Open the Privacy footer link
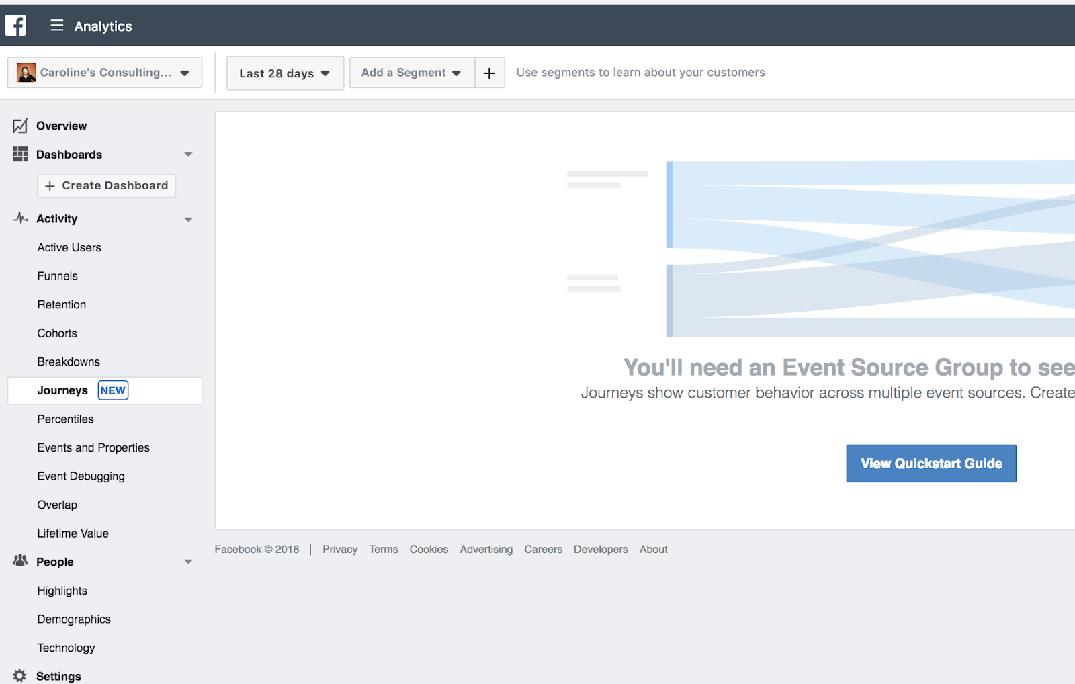 click(x=340, y=550)
